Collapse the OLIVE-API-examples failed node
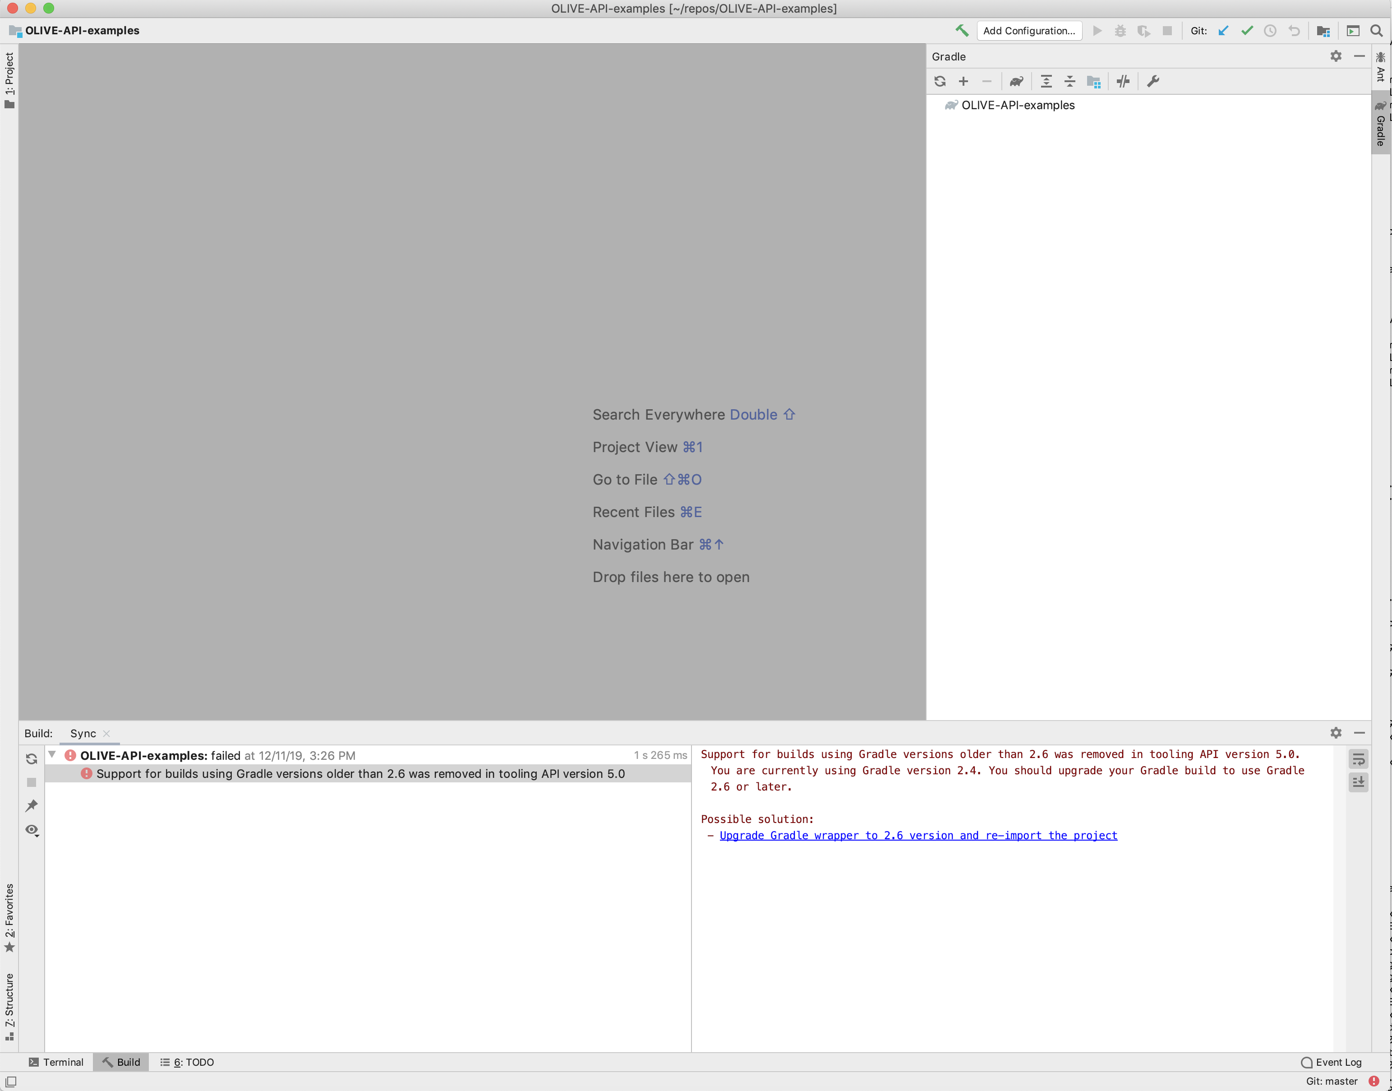This screenshot has height=1091, width=1392. 52,754
